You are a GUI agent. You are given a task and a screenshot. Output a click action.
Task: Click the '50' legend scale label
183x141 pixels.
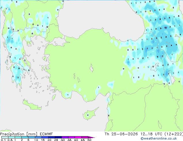(x=89, y=140)
